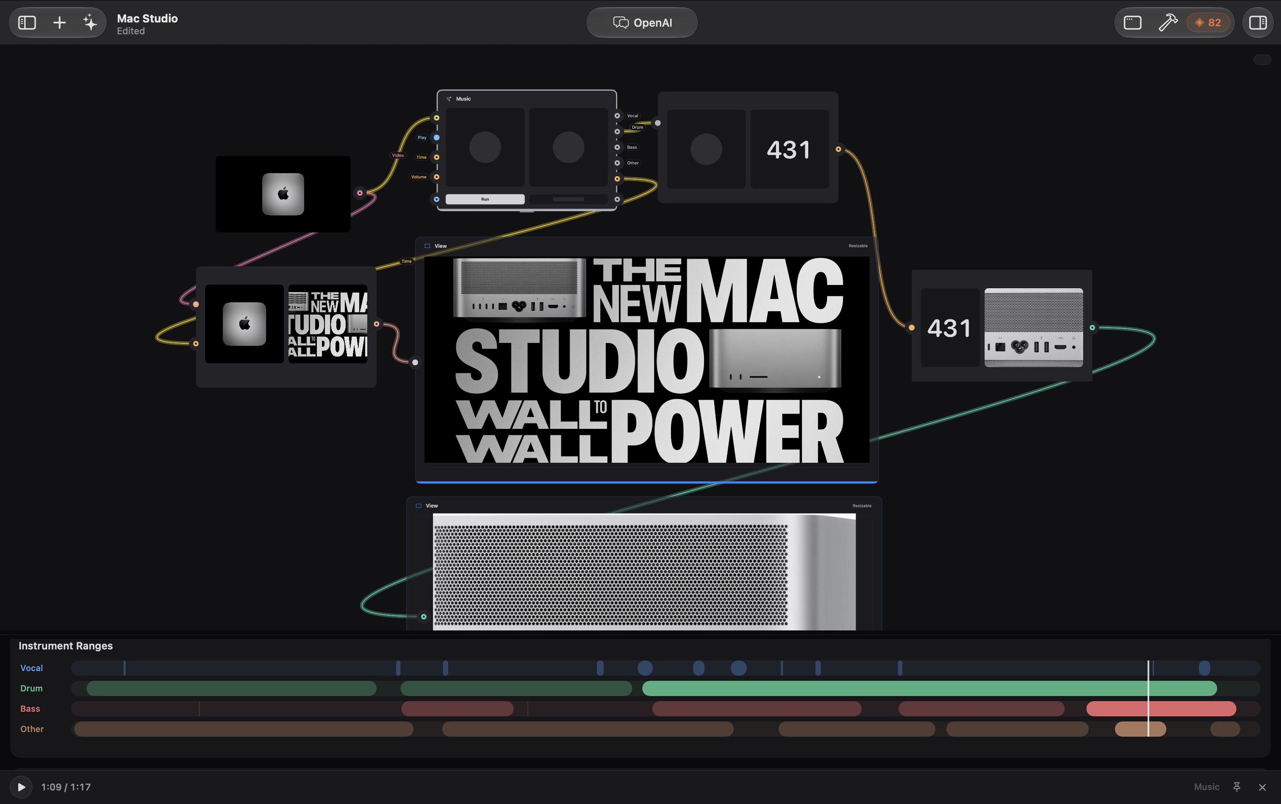
Task: Click the Time label on the yellow wire
Action: 406,261
